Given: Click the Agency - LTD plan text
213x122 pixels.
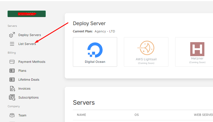Looking at the screenshot, I should click(105, 31).
